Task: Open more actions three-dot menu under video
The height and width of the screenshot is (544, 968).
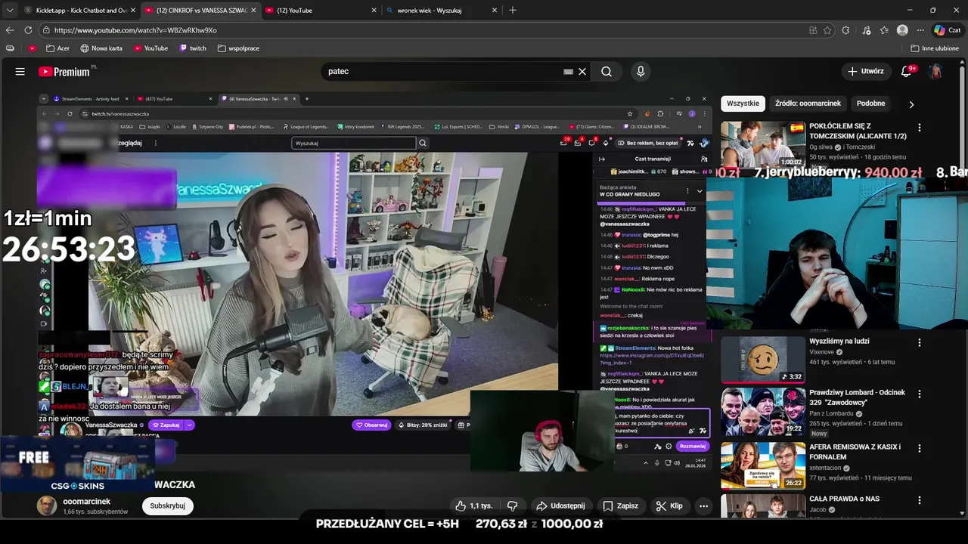Action: (704, 506)
